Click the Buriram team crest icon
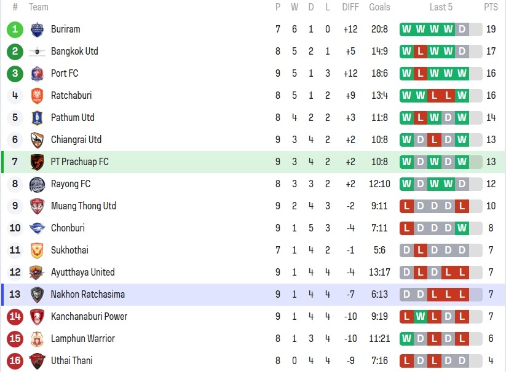Screen dimensions: 506x372 coord(37,29)
